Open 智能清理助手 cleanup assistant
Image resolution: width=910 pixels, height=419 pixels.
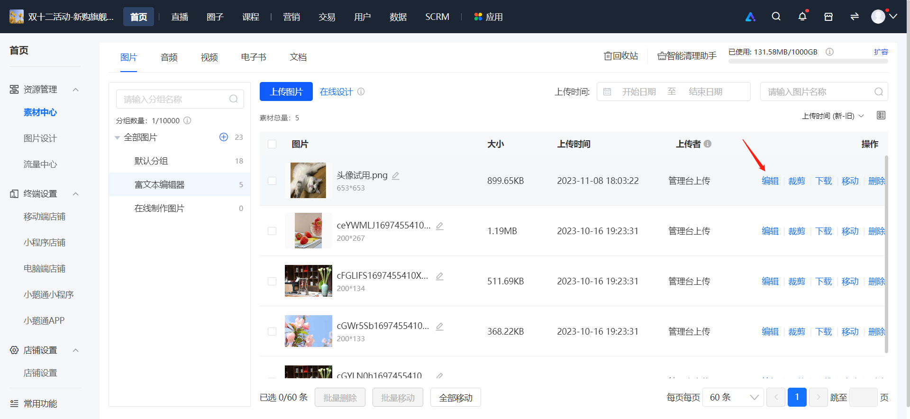[x=687, y=56]
